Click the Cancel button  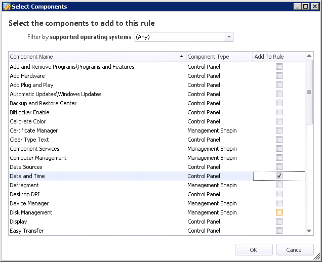(x=295, y=250)
